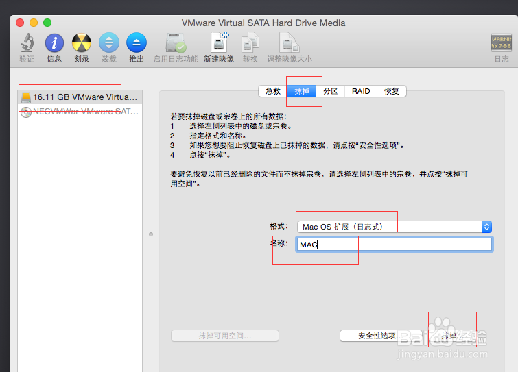Open the Format (格式) dropdown menu

[395, 227]
